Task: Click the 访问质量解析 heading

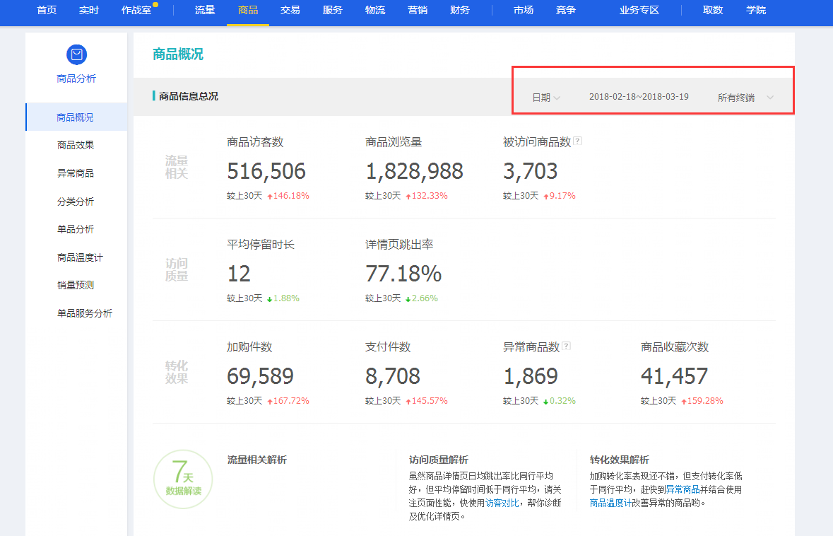Action: (438, 460)
